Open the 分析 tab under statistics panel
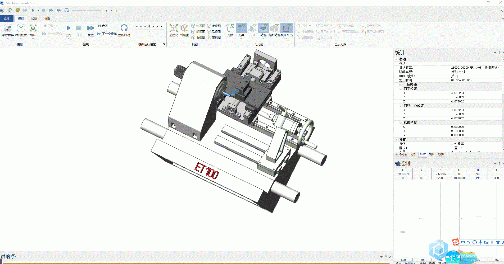 tap(414, 154)
